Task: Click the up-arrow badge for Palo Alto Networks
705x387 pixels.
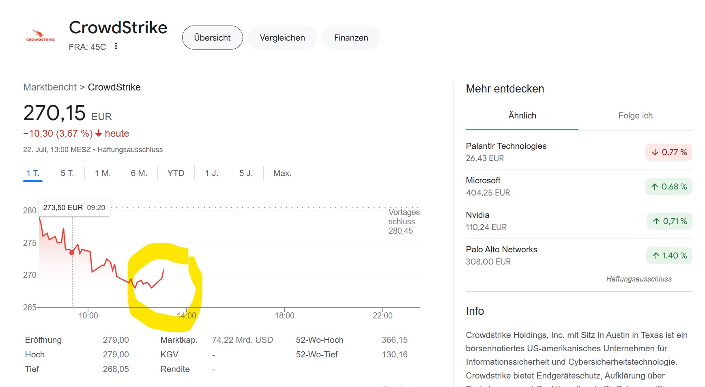Action: click(x=669, y=256)
